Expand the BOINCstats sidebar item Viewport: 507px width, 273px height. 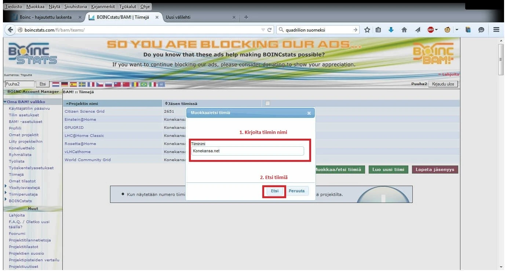(6, 200)
